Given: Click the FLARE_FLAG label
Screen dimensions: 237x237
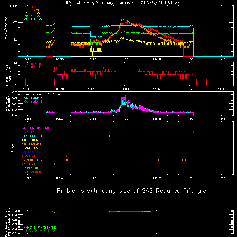Looking at the screenshot, I should (x=31, y=148).
